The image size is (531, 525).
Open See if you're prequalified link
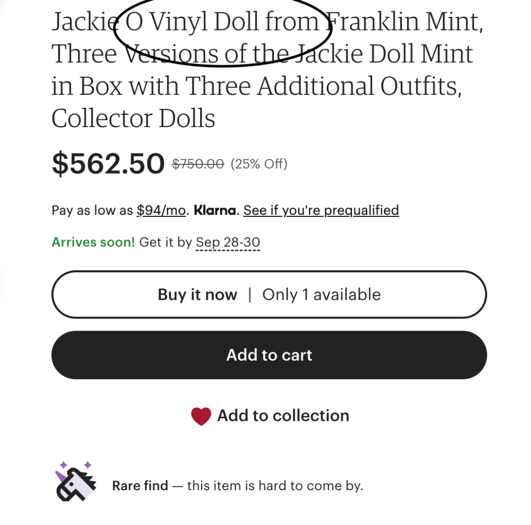point(321,210)
